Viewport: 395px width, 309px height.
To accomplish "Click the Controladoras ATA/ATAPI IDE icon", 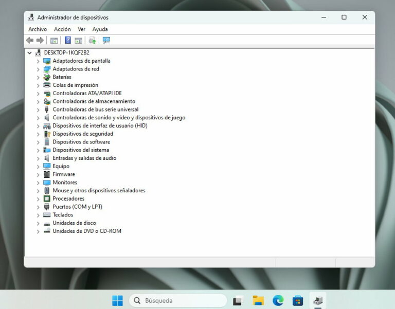I will click(47, 94).
